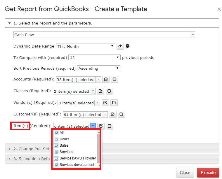Click the 'previous periods' label

pos(138,58)
